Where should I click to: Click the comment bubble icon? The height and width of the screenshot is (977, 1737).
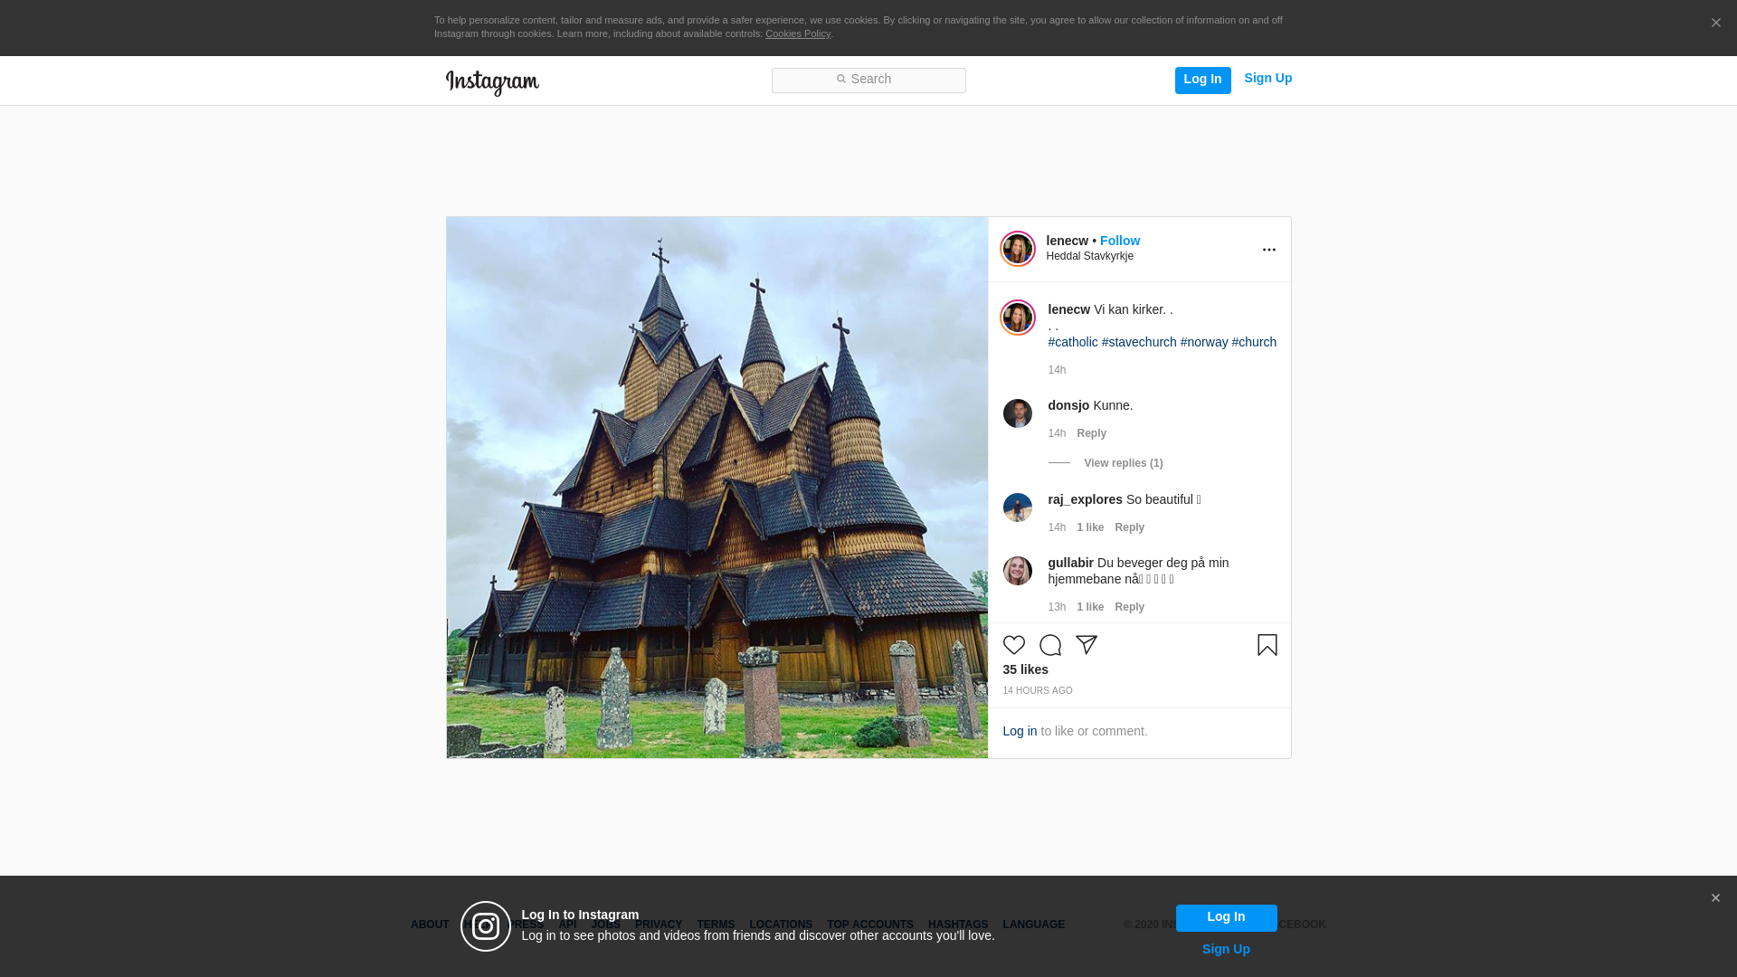point(1049,645)
